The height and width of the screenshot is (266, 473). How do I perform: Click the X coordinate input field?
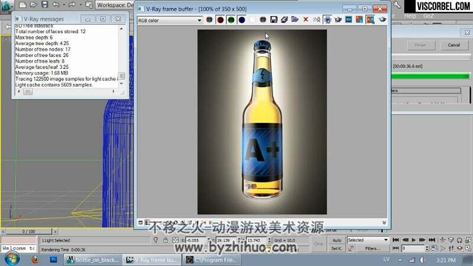[196, 241]
